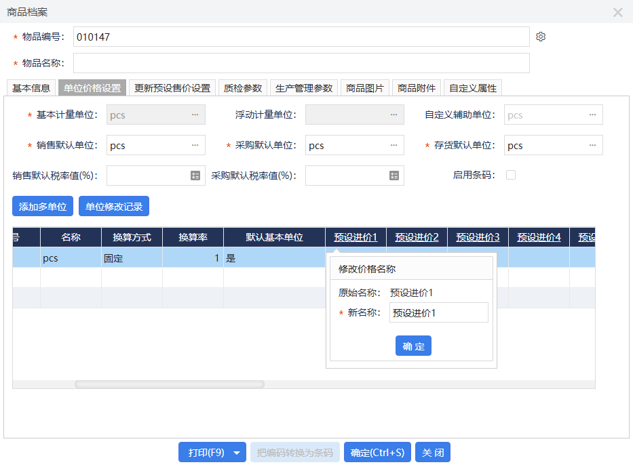This screenshot has width=633, height=471.
Task: Open the calculator picker in 采购默认税率值 field
Action: click(x=394, y=175)
